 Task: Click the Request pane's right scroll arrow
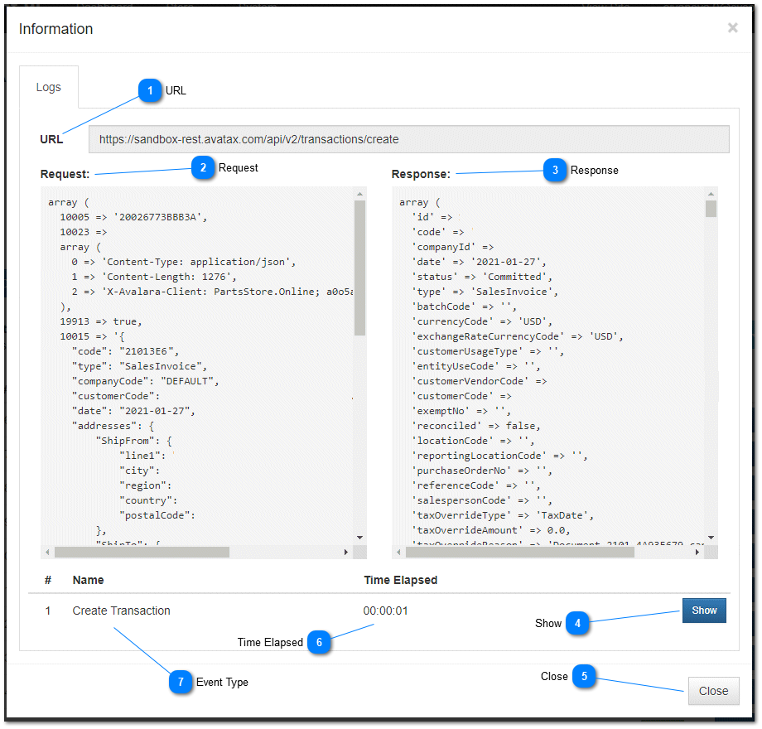(345, 552)
